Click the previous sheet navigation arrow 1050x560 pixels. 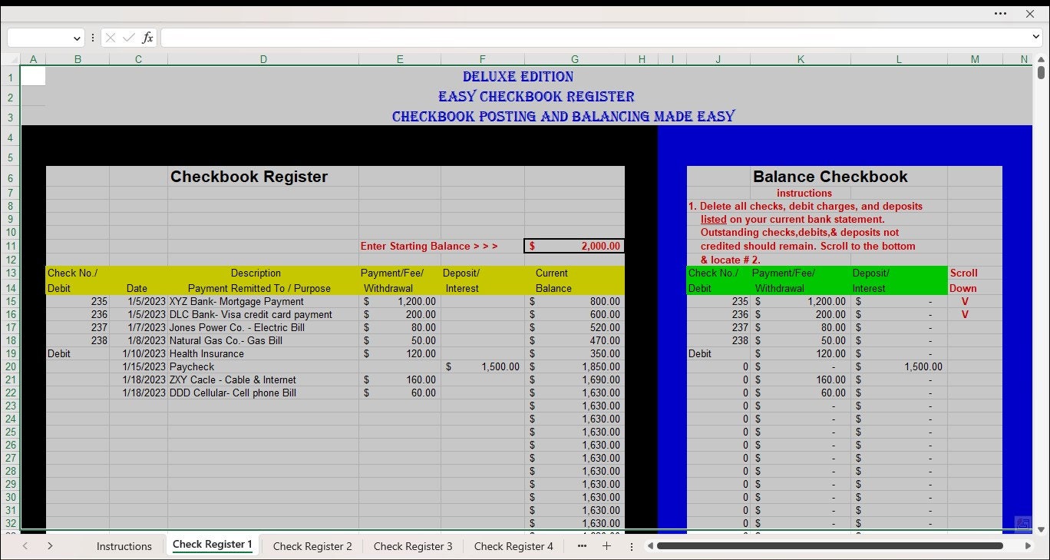(x=25, y=545)
